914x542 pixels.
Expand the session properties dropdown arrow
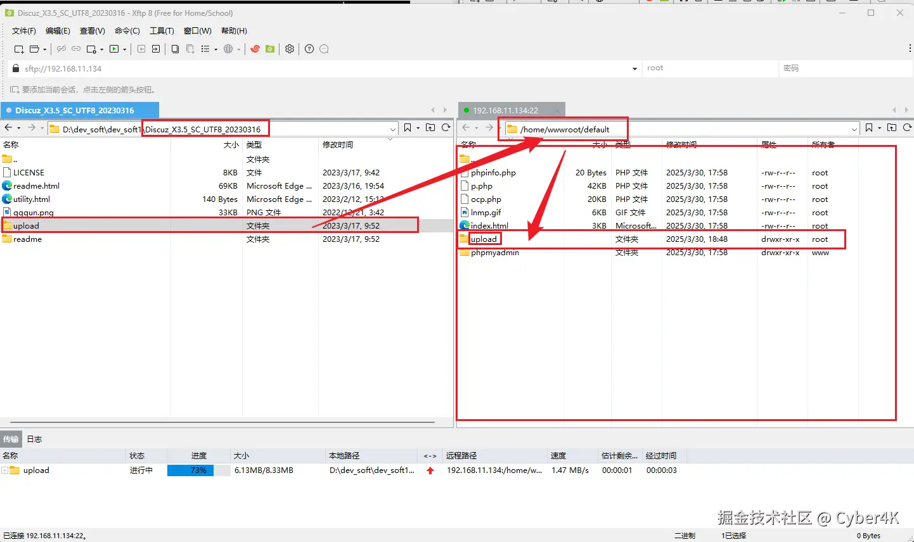click(x=101, y=49)
